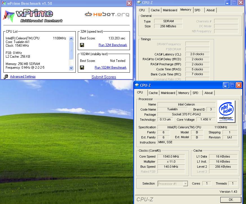Click the Bus Speed 140.0 MHz field
This screenshot has height=204, width=246.
click(171, 167)
